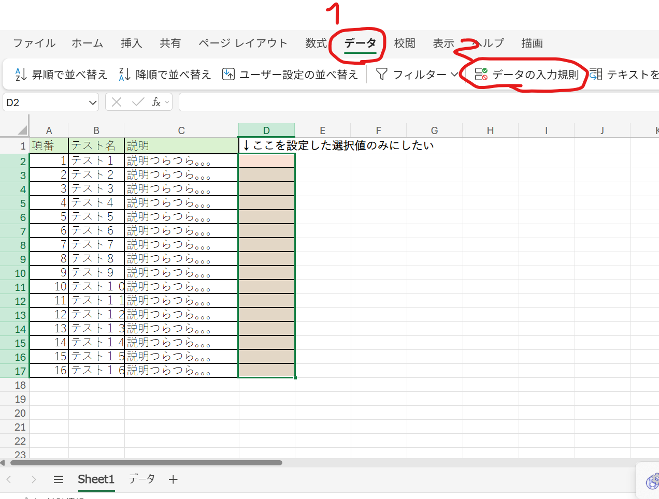659x499 pixels.
Task: Open the Name Box dropdown showing D2
Action: click(x=93, y=102)
